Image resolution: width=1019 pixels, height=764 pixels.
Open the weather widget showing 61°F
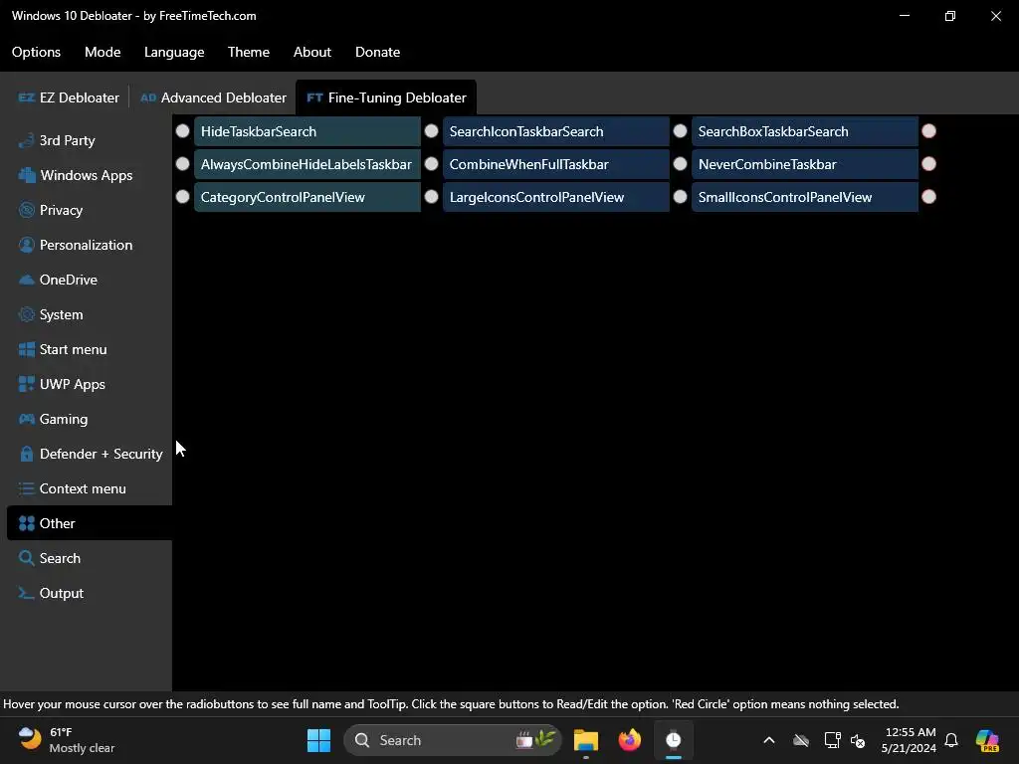click(66, 740)
